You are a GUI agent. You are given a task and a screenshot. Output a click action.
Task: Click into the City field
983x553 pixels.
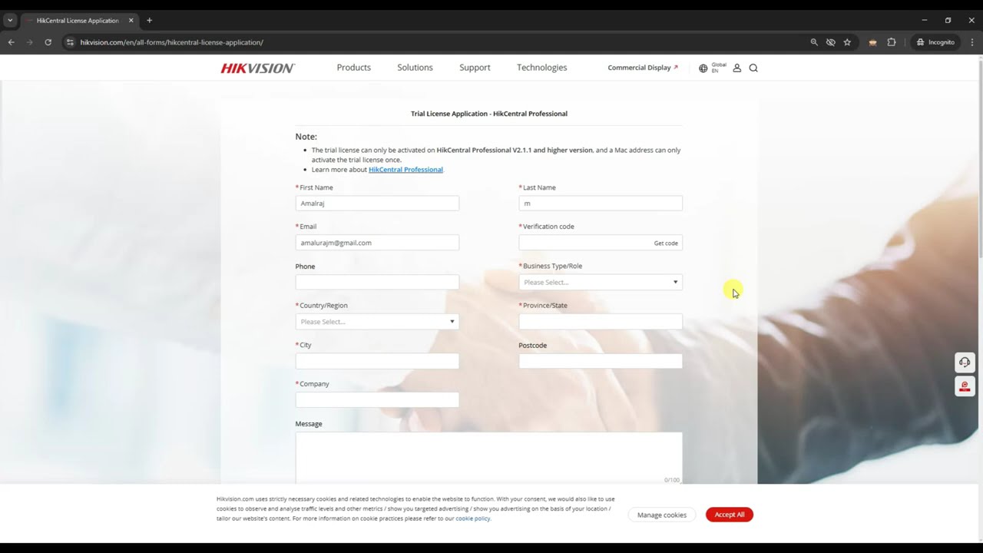(x=377, y=361)
